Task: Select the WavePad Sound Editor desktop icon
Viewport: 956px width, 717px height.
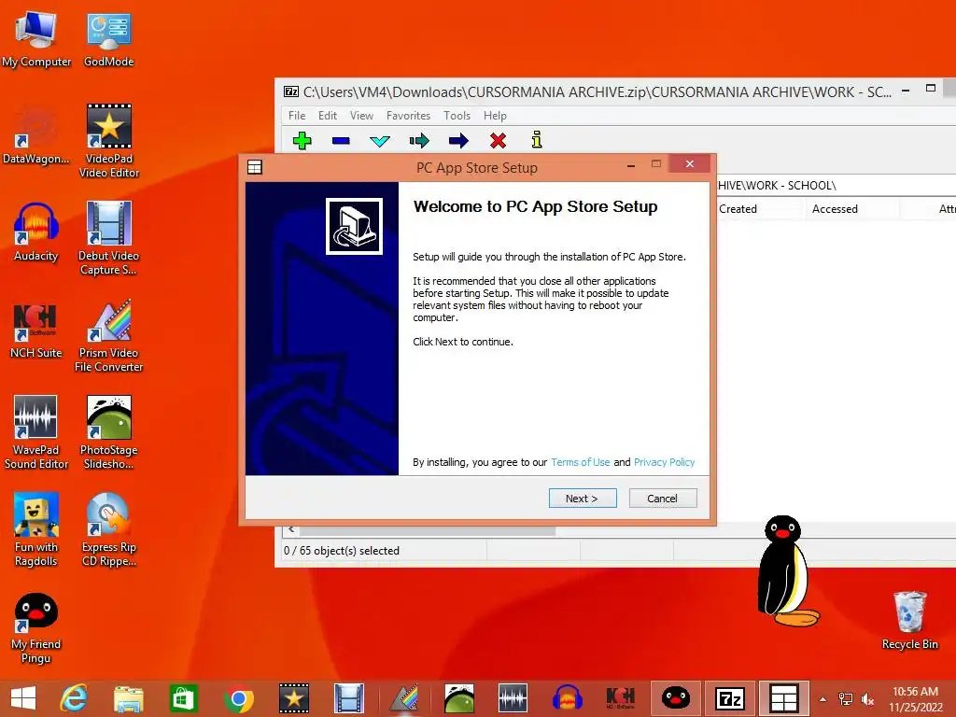Action: pos(36,432)
